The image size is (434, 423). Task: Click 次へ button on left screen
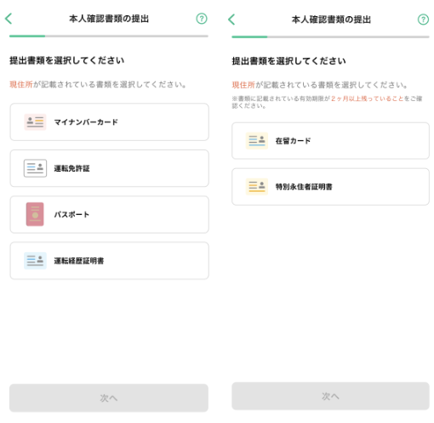(x=109, y=398)
